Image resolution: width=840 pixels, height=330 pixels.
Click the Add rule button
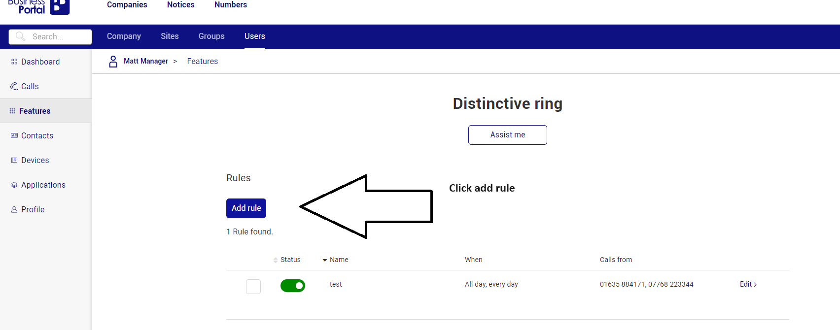[x=246, y=208]
